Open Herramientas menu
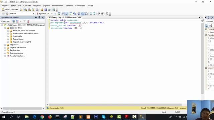This screenshot has height=120, width=214. (x=58, y=6)
